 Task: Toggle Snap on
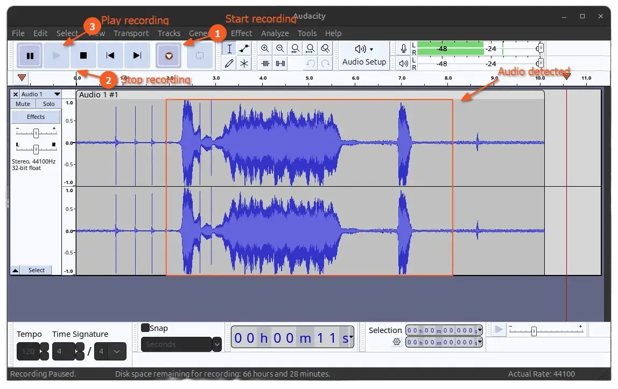[145, 328]
